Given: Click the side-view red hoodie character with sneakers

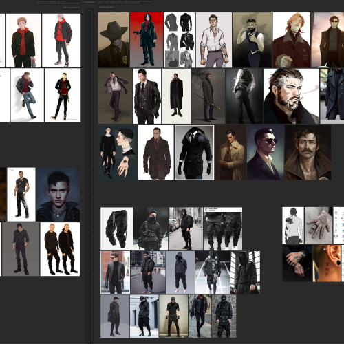Looking at the screenshot, I should [x=61, y=41].
